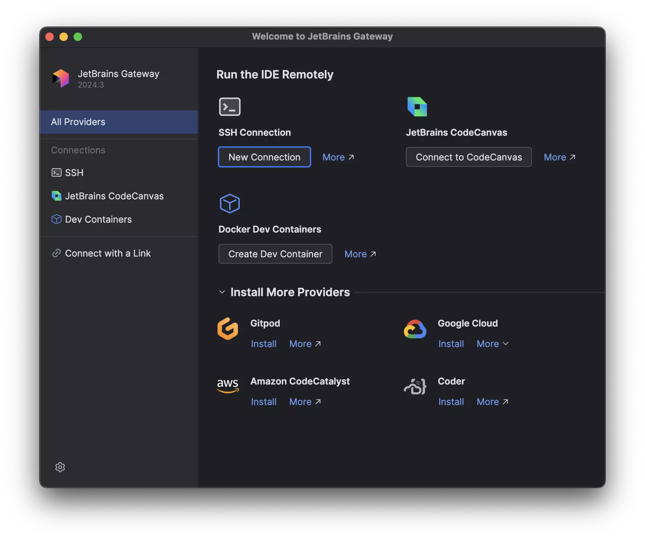This screenshot has width=645, height=540.
Task: Select All Providers in the sidebar
Action: pyautogui.click(x=119, y=122)
